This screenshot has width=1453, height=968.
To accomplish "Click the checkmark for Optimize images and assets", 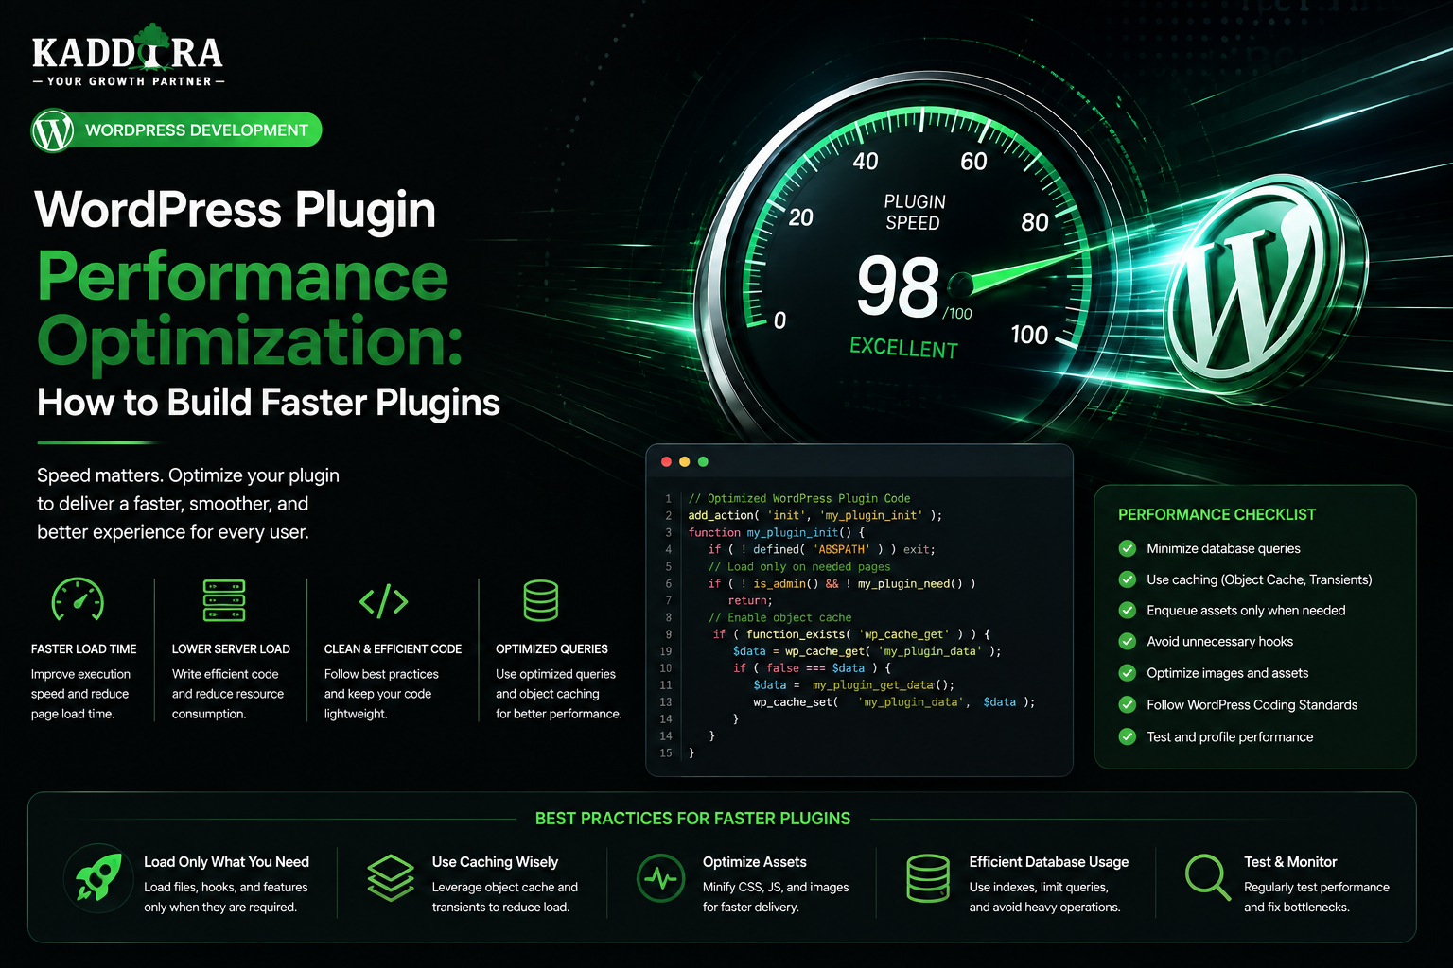I will 1128,673.
